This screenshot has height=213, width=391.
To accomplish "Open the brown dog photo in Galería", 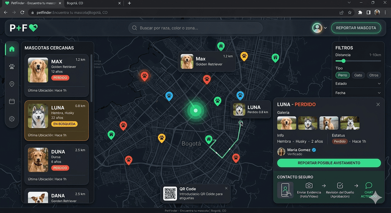I will point(329,123).
